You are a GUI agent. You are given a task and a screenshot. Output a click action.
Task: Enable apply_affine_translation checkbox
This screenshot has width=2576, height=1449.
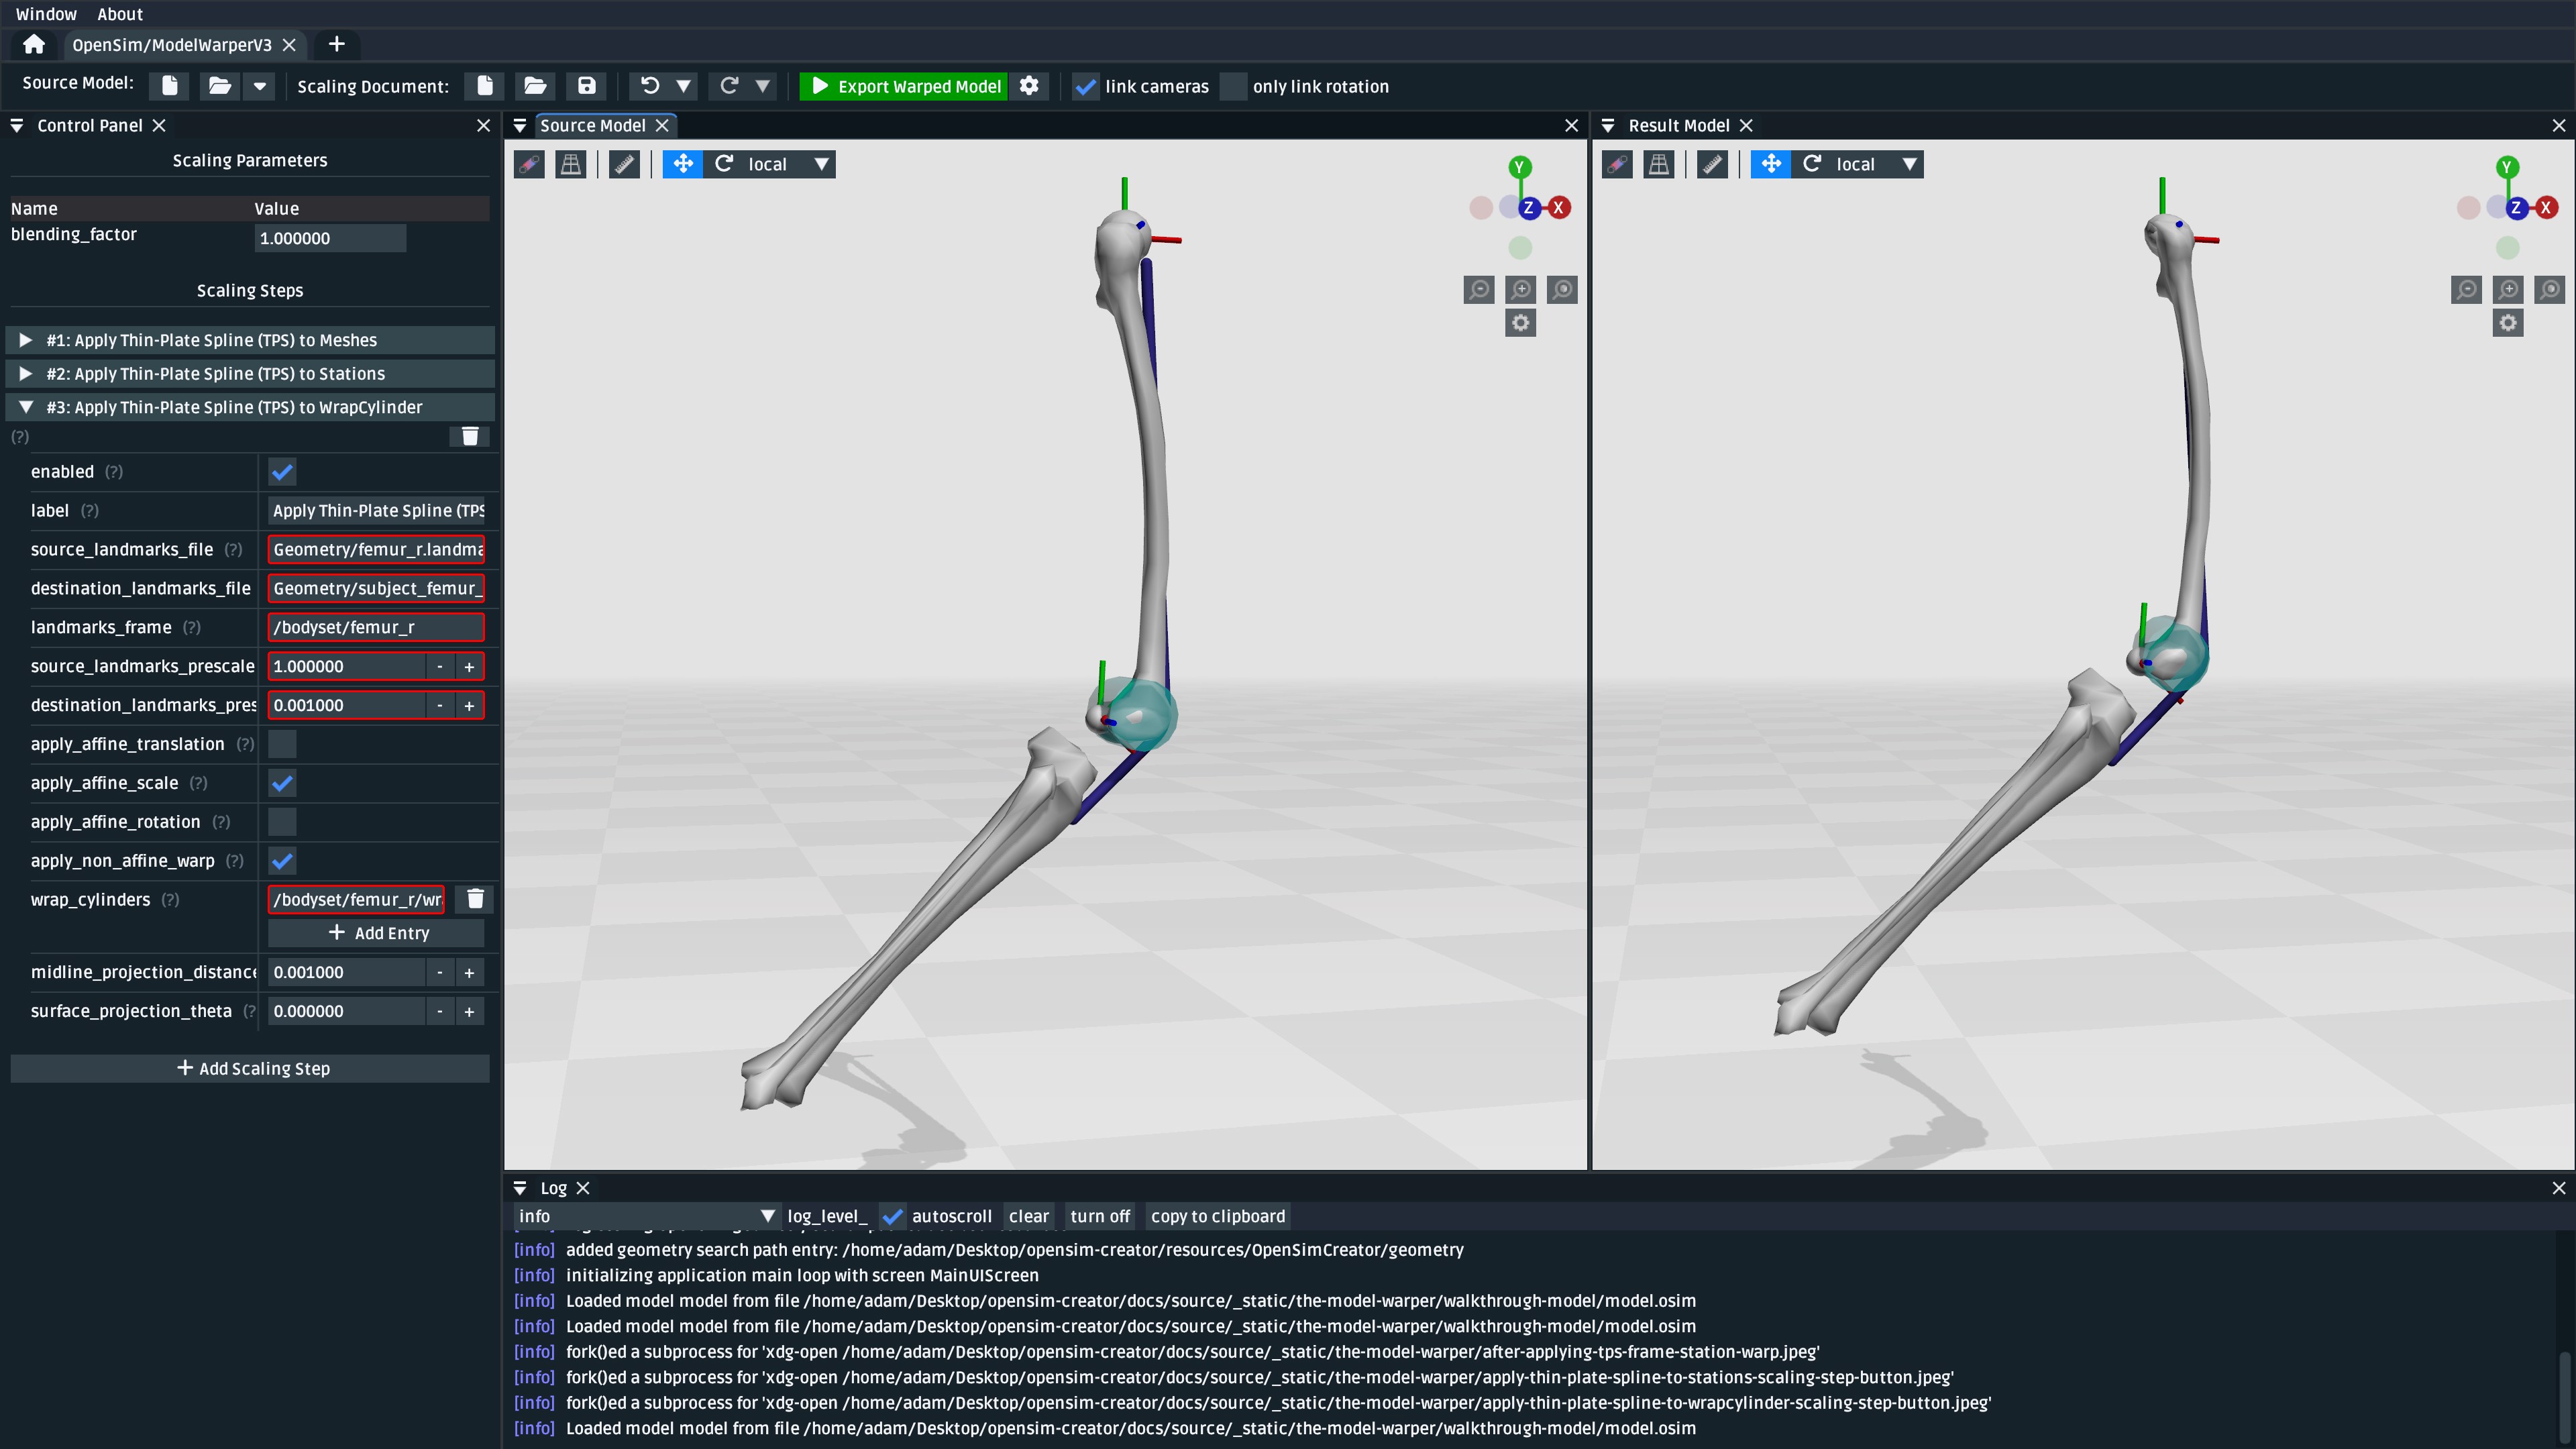pyautogui.click(x=283, y=744)
